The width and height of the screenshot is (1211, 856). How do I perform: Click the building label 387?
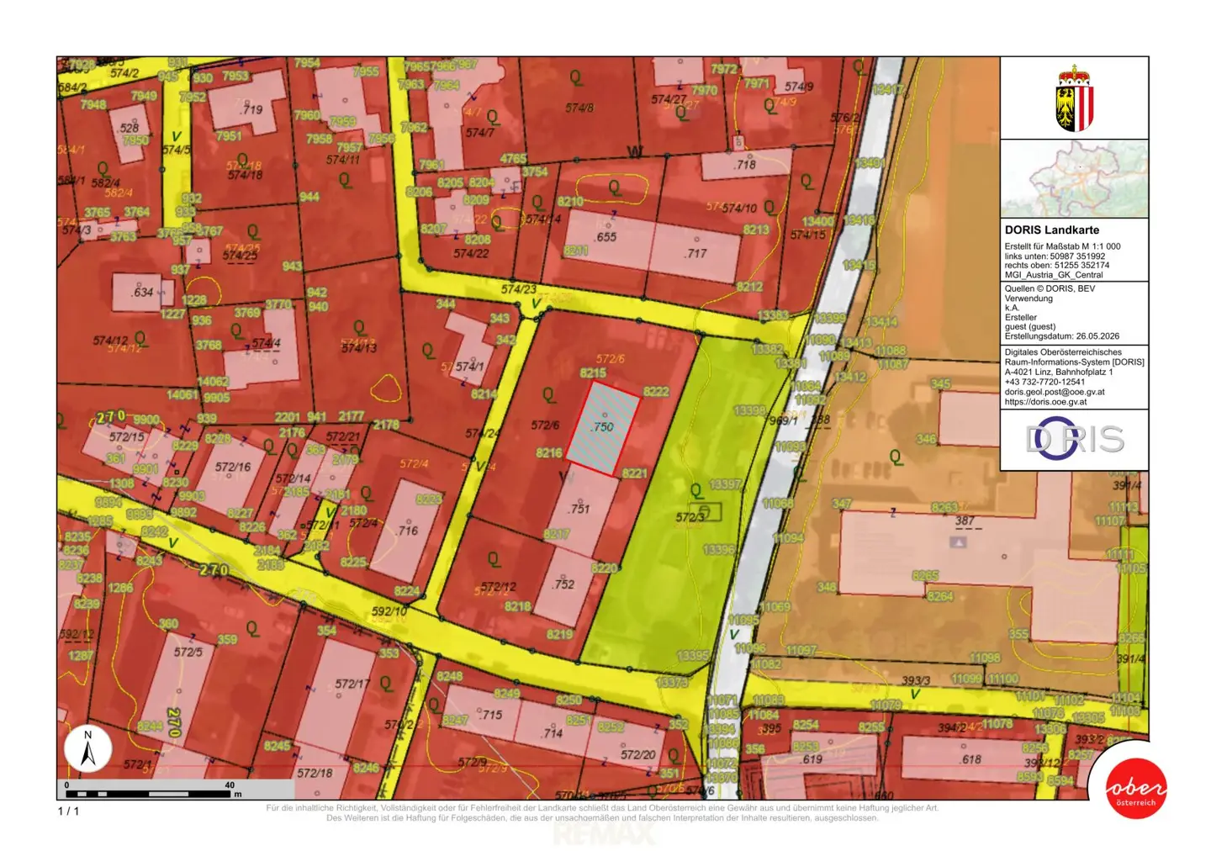965,520
